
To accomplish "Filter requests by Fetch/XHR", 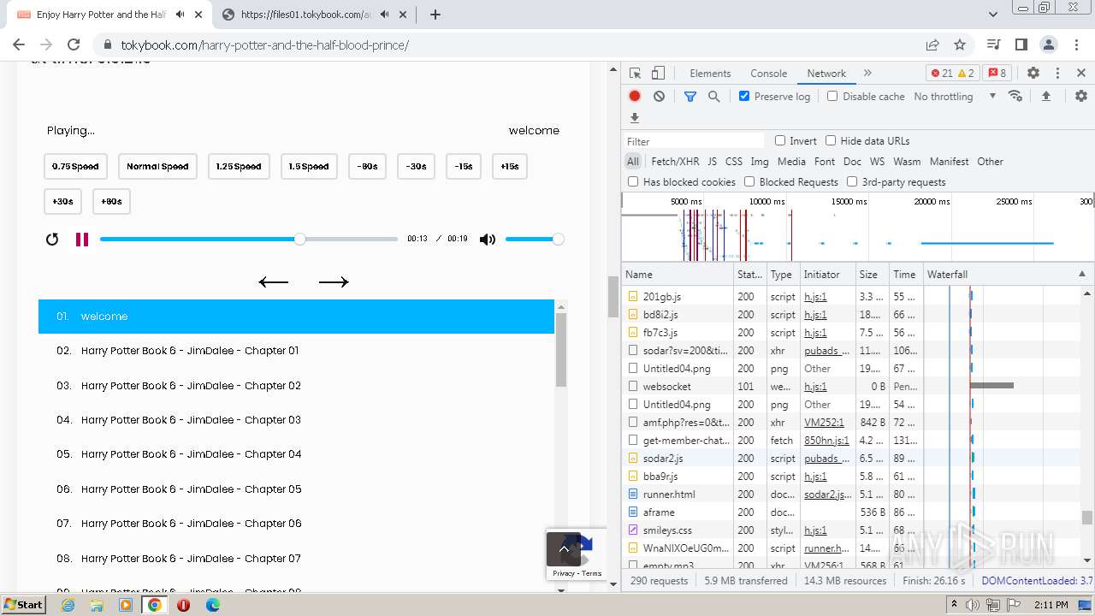I will [x=675, y=162].
